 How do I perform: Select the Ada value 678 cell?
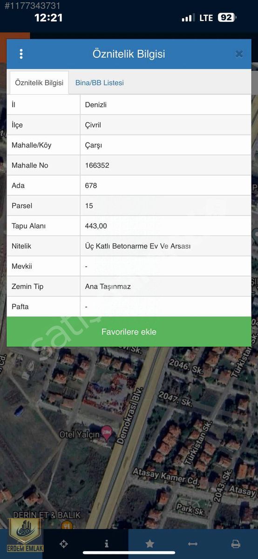pos(166,185)
